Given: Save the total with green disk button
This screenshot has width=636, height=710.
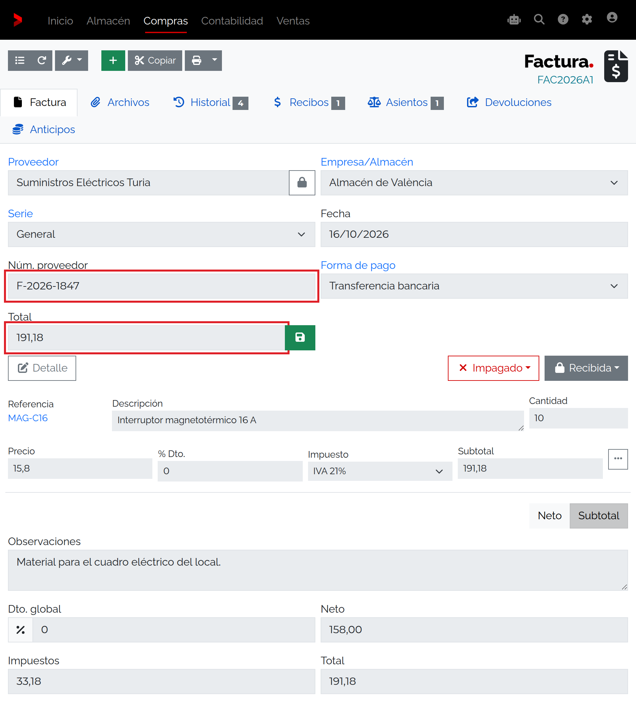Looking at the screenshot, I should (300, 337).
